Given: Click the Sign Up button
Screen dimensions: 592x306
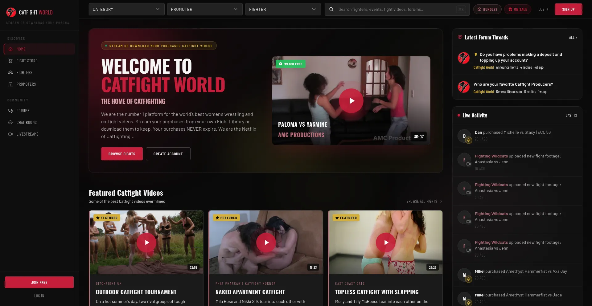Looking at the screenshot, I should point(568,9).
